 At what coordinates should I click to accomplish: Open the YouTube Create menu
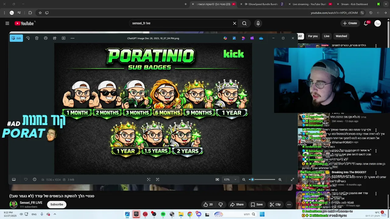(350, 23)
